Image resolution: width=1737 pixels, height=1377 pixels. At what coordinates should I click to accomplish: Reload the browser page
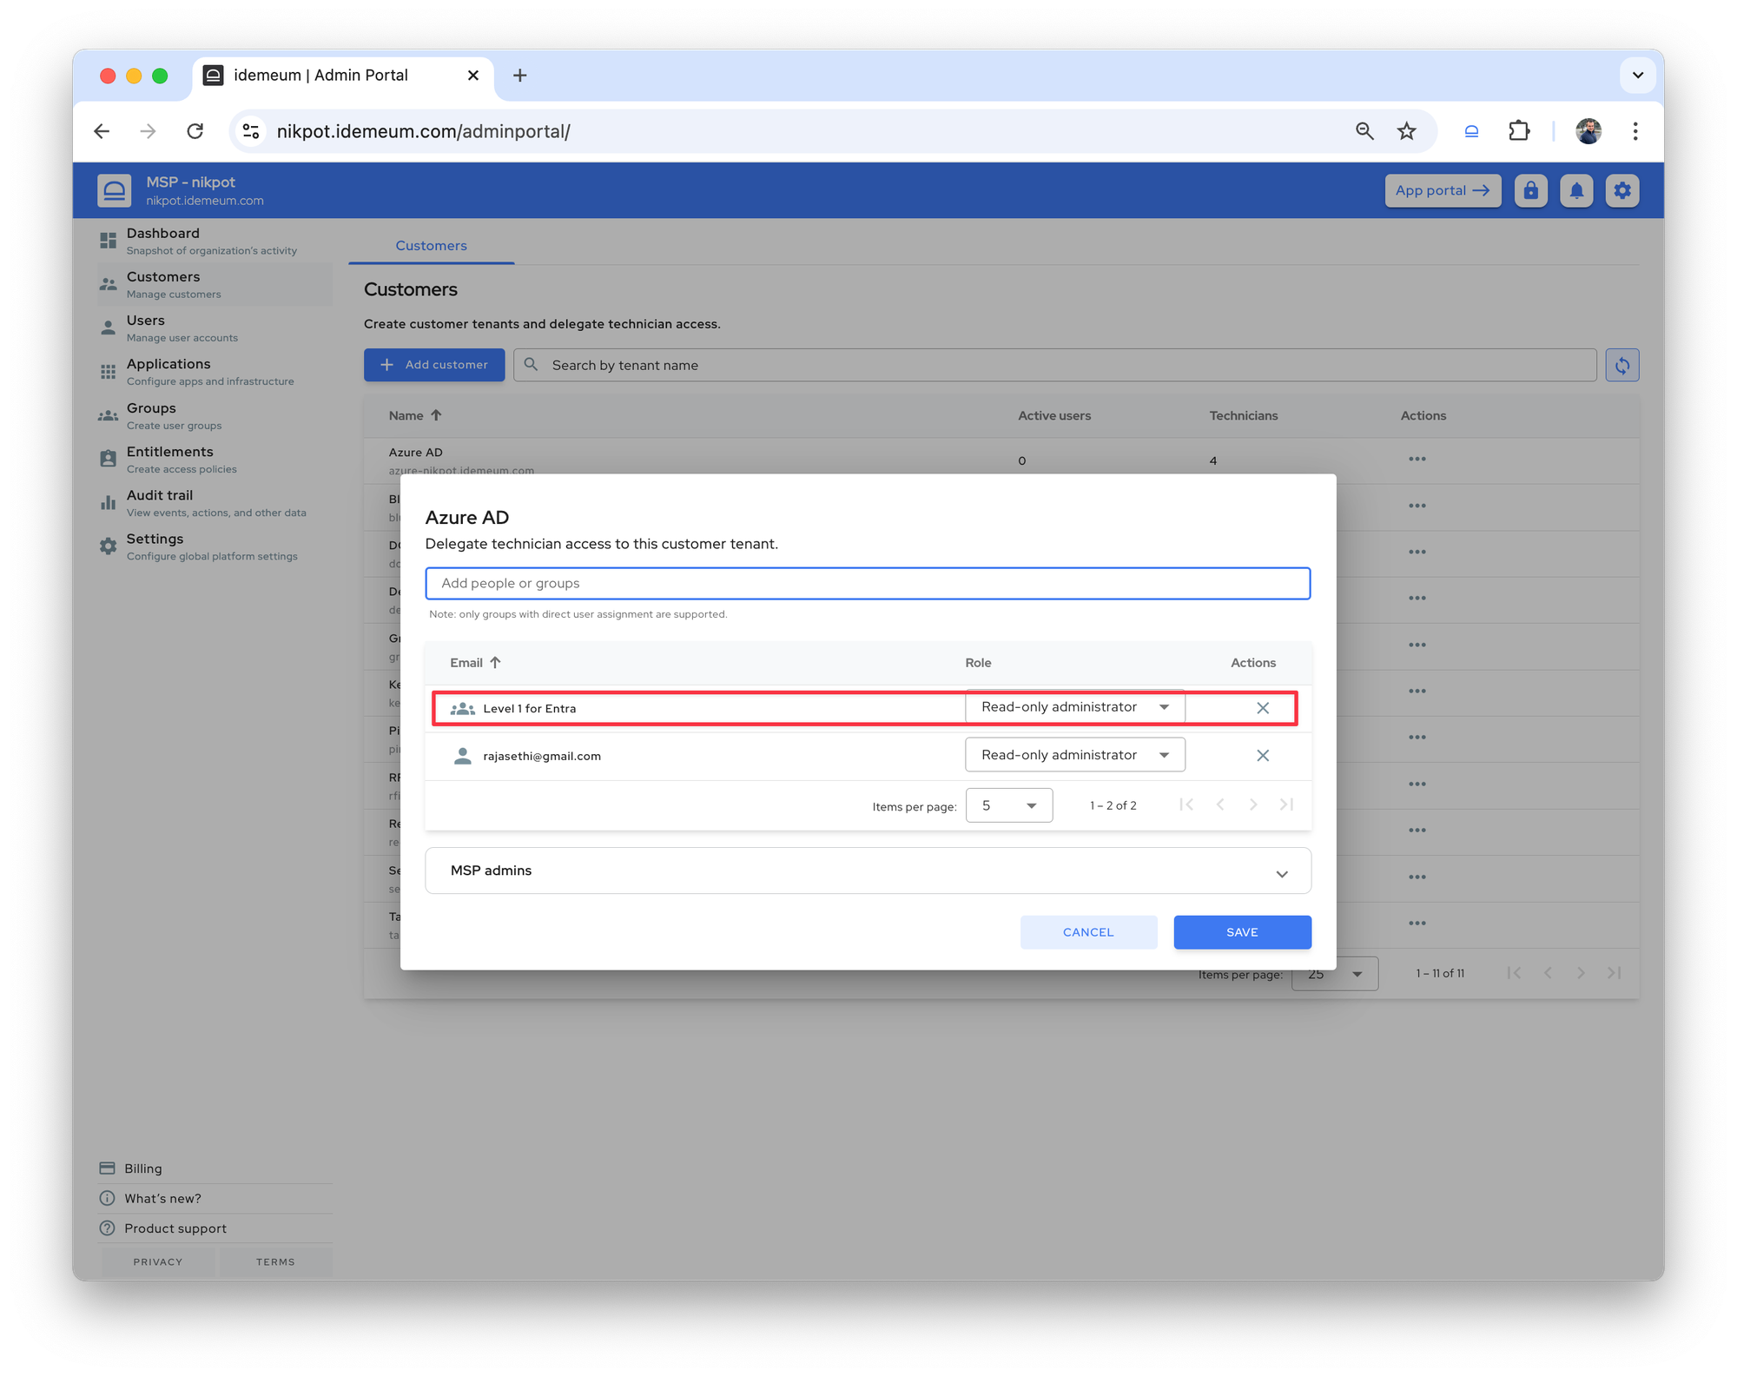[195, 131]
